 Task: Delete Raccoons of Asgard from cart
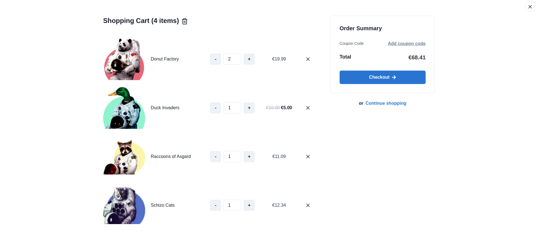308,157
